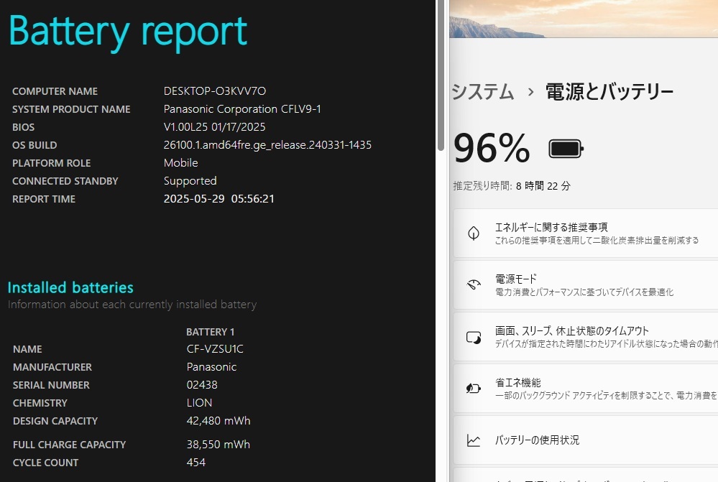
Task: Expand 画面、スリープ、休止状態のタイムアウト section
Action: (586, 337)
